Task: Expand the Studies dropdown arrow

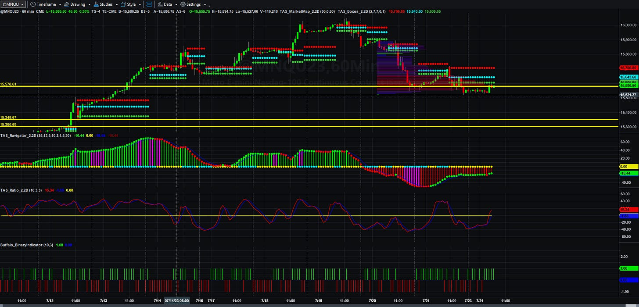Action: pos(117,4)
